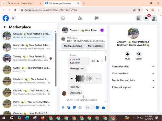The height and width of the screenshot is (121, 162).
Task: Click Mark as pending button
Action: (73, 46)
